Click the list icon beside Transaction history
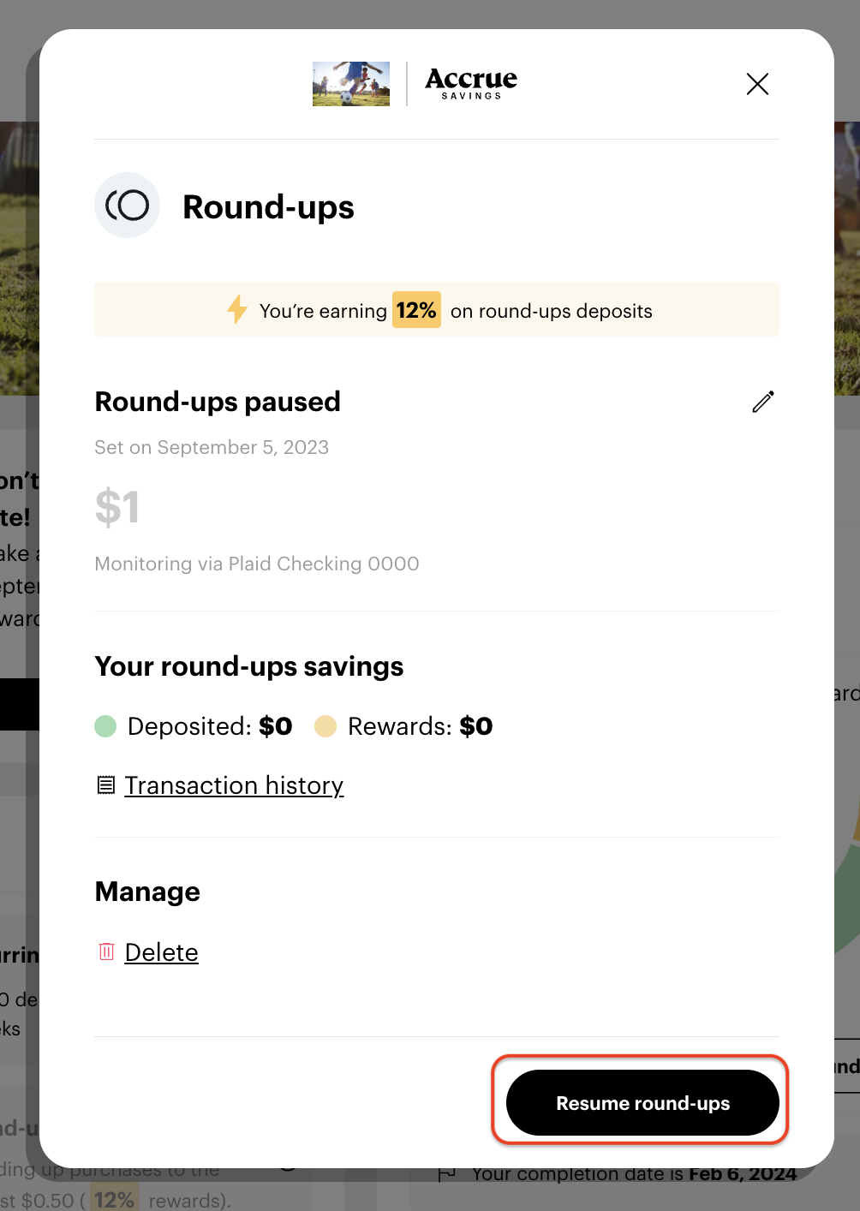Viewport: 860px width, 1211px height. click(106, 784)
